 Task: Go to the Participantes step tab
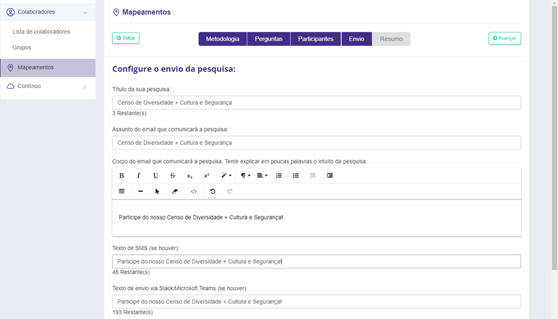coord(316,39)
